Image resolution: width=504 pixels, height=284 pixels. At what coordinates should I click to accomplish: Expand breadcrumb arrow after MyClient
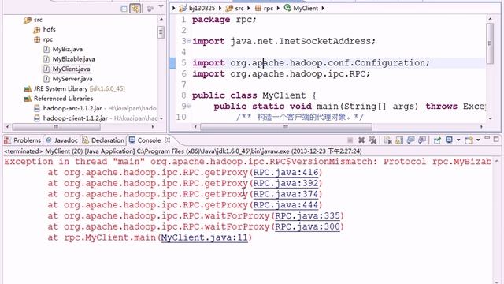(323, 8)
